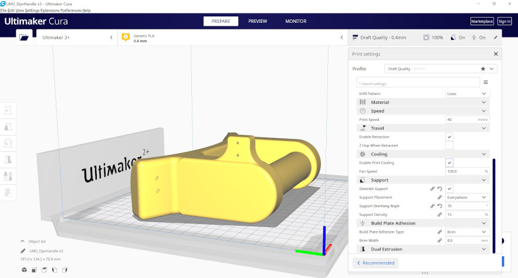Switch to 3D perspective view cube icon
Image resolution: width=518 pixels, height=278 pixels.
click(x=24, y=270)
